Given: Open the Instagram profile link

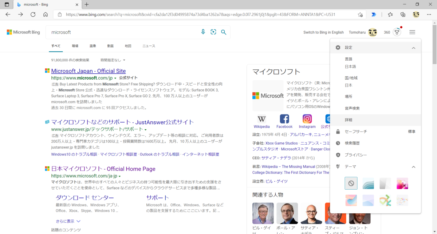Looking at the screenshot, I should point(307,121).
